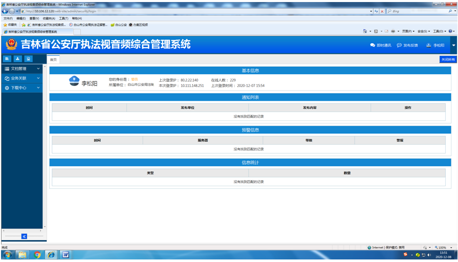Click the image file icon in sidebar toolbar
The height and width of the screenshot is (262, 458).
point(28,59)
